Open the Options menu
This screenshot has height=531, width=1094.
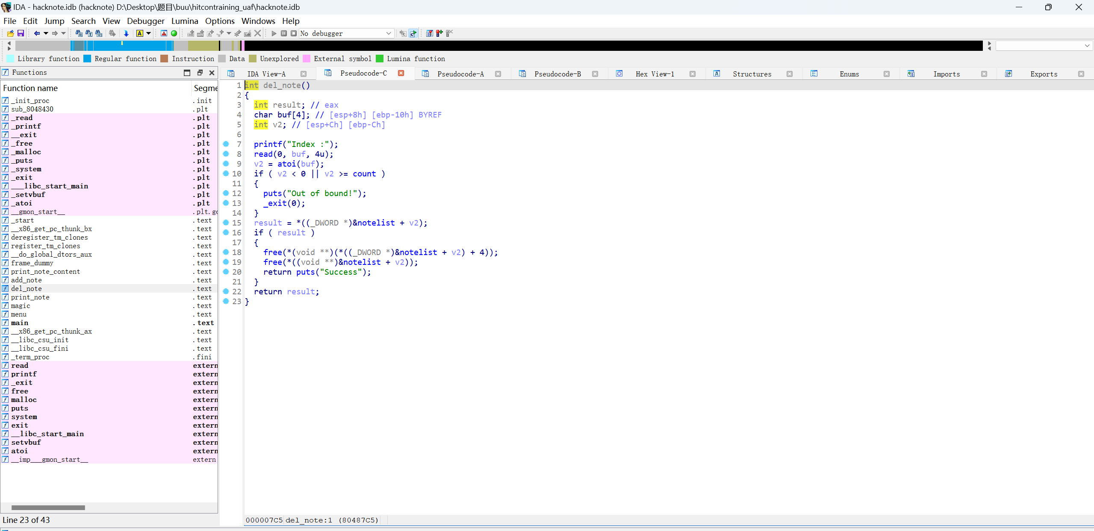[220, 21]
